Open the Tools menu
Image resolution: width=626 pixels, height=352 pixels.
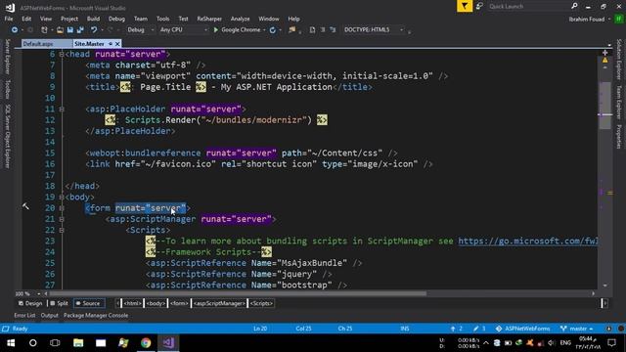(162, 19)
